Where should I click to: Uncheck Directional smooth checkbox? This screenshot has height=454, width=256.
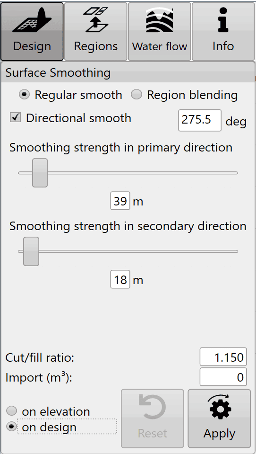point(15,117)
